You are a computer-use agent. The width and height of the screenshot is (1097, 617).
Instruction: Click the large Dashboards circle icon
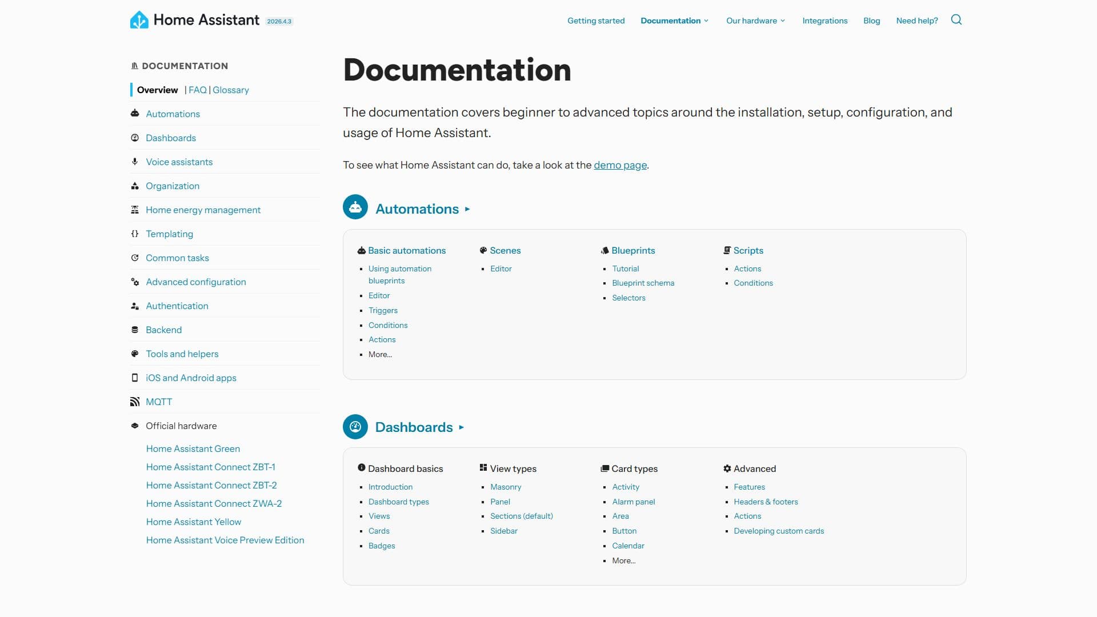(x=355, y=427)
